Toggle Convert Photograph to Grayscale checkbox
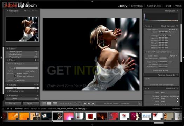 [146, 52]
